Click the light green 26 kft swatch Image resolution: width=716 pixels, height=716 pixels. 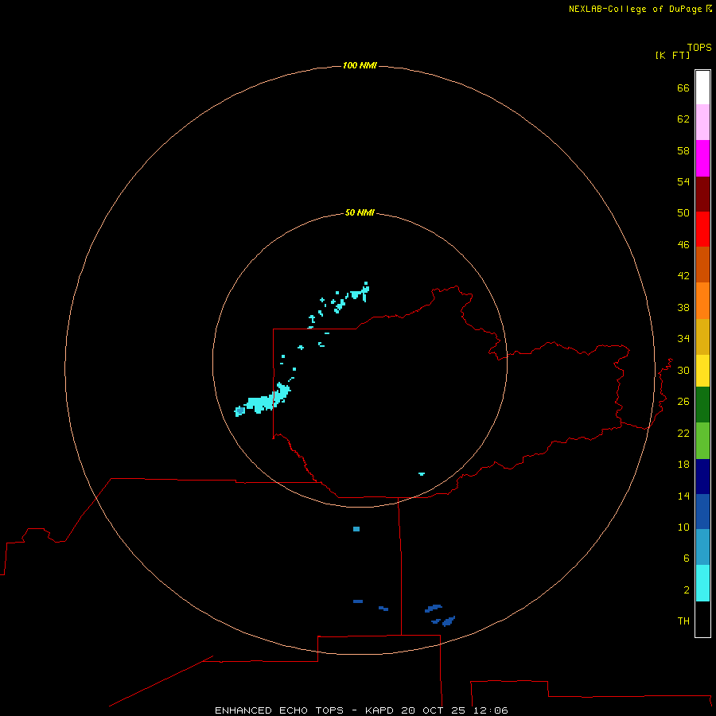point(702,441)
